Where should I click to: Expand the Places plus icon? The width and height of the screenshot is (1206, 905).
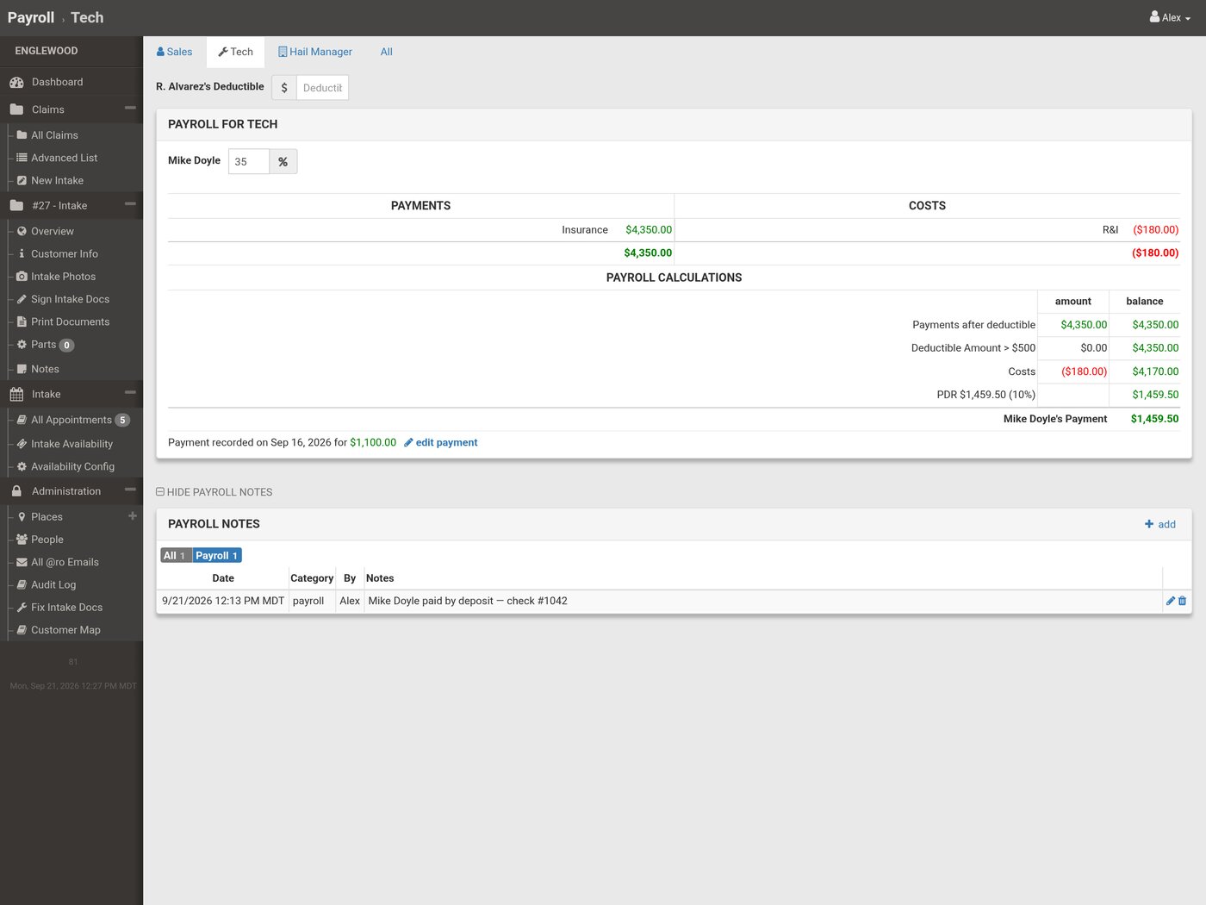click(x=133, y=516)
